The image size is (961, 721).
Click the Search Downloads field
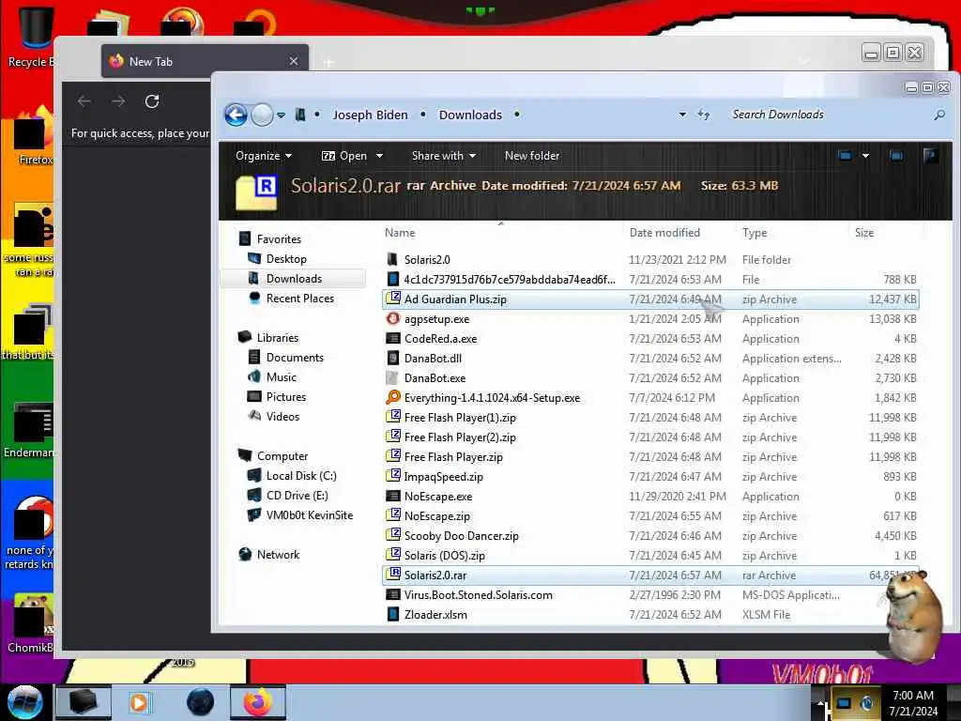pos(828,115)
